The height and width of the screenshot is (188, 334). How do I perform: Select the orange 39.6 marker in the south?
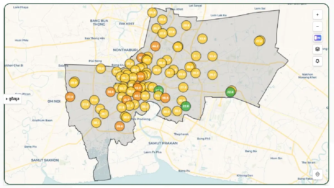[x=119, y=126]
